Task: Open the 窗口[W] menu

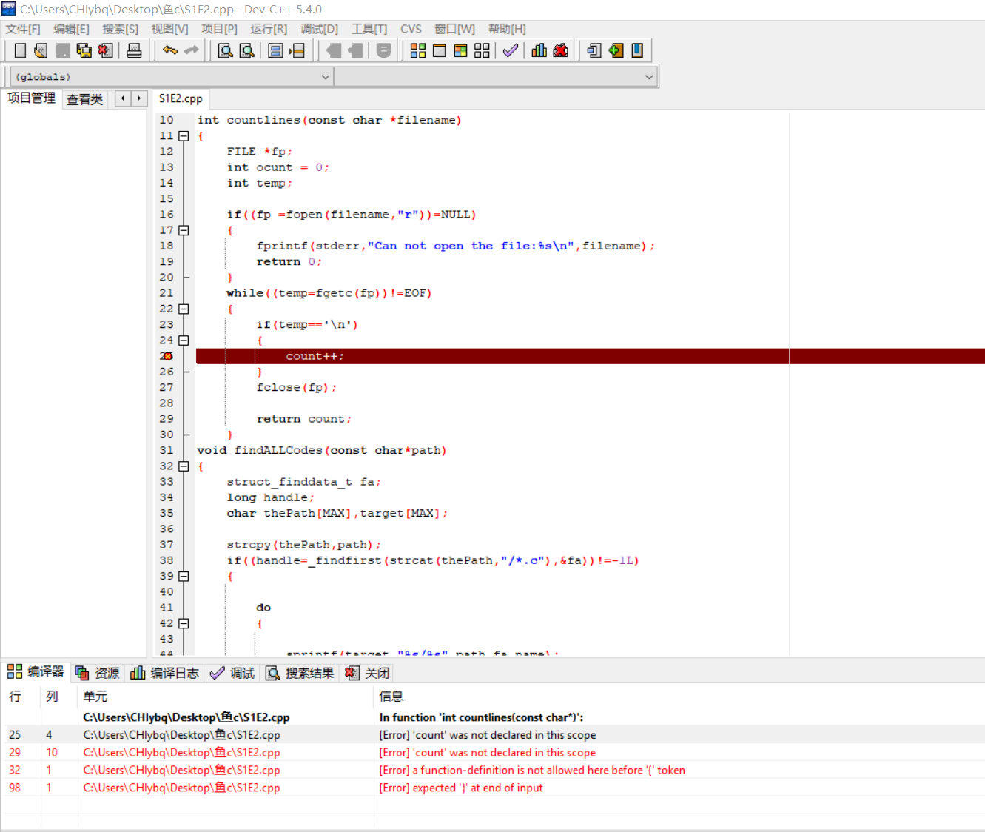Action: tap(454, 29)
